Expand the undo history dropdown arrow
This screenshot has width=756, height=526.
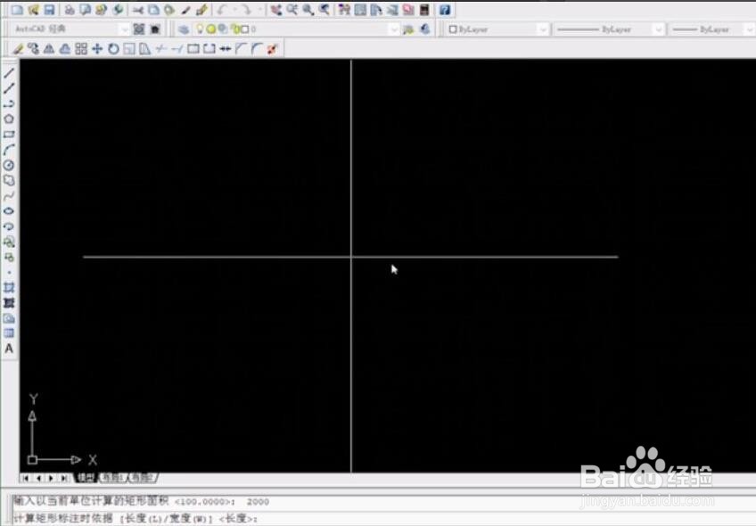coord(234,10)
